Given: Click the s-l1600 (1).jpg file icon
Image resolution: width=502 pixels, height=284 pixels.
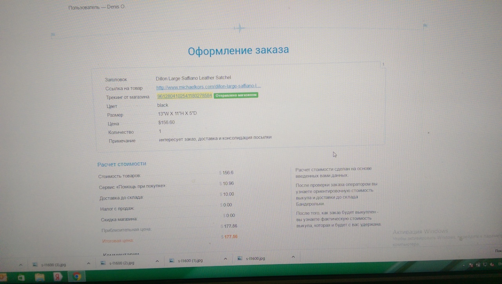Looking at the screenshot, I should click(x=171, y=260).
